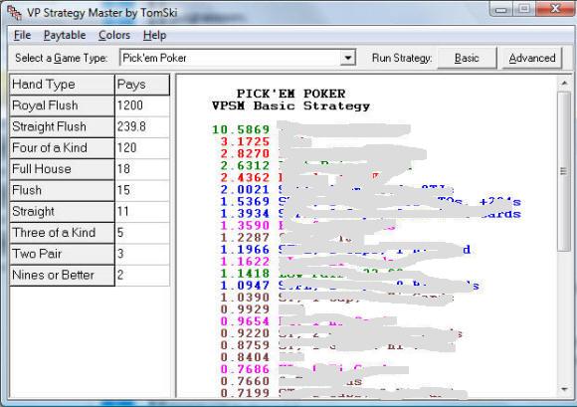This screenshot has height=407, width=577.
Task: Run the Basic strategy
Action: pyautogui.click(x=467, y=58)
